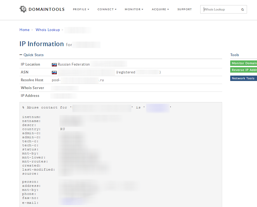Click the address: field label

[31, 186]
